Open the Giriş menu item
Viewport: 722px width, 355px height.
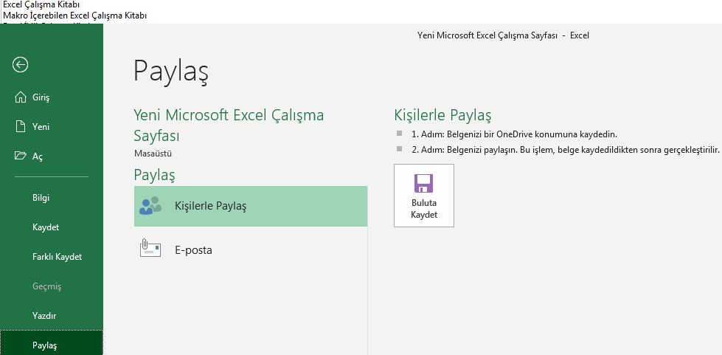click(52, 97)
